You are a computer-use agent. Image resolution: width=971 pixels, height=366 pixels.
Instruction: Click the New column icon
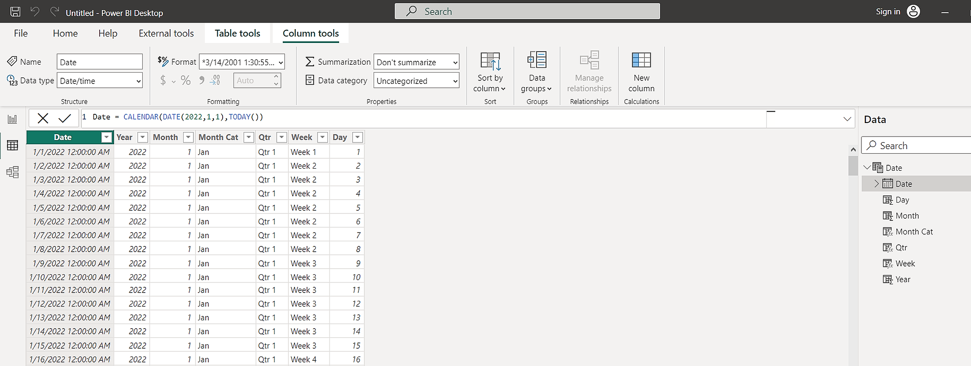641,72
